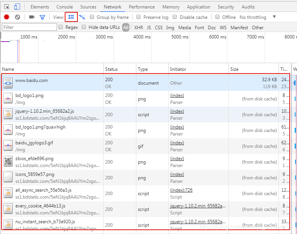Filter requests by WS type
Image resolution: width=297 pixels, height=234 pixels.
(223, 28)
